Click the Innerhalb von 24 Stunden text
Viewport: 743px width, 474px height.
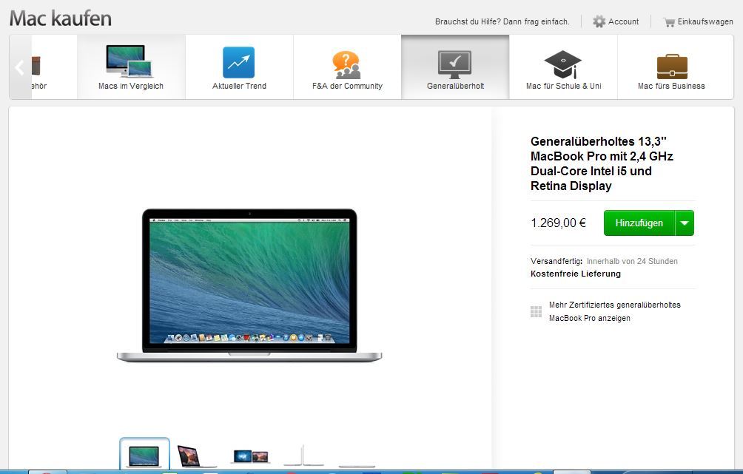632,261
